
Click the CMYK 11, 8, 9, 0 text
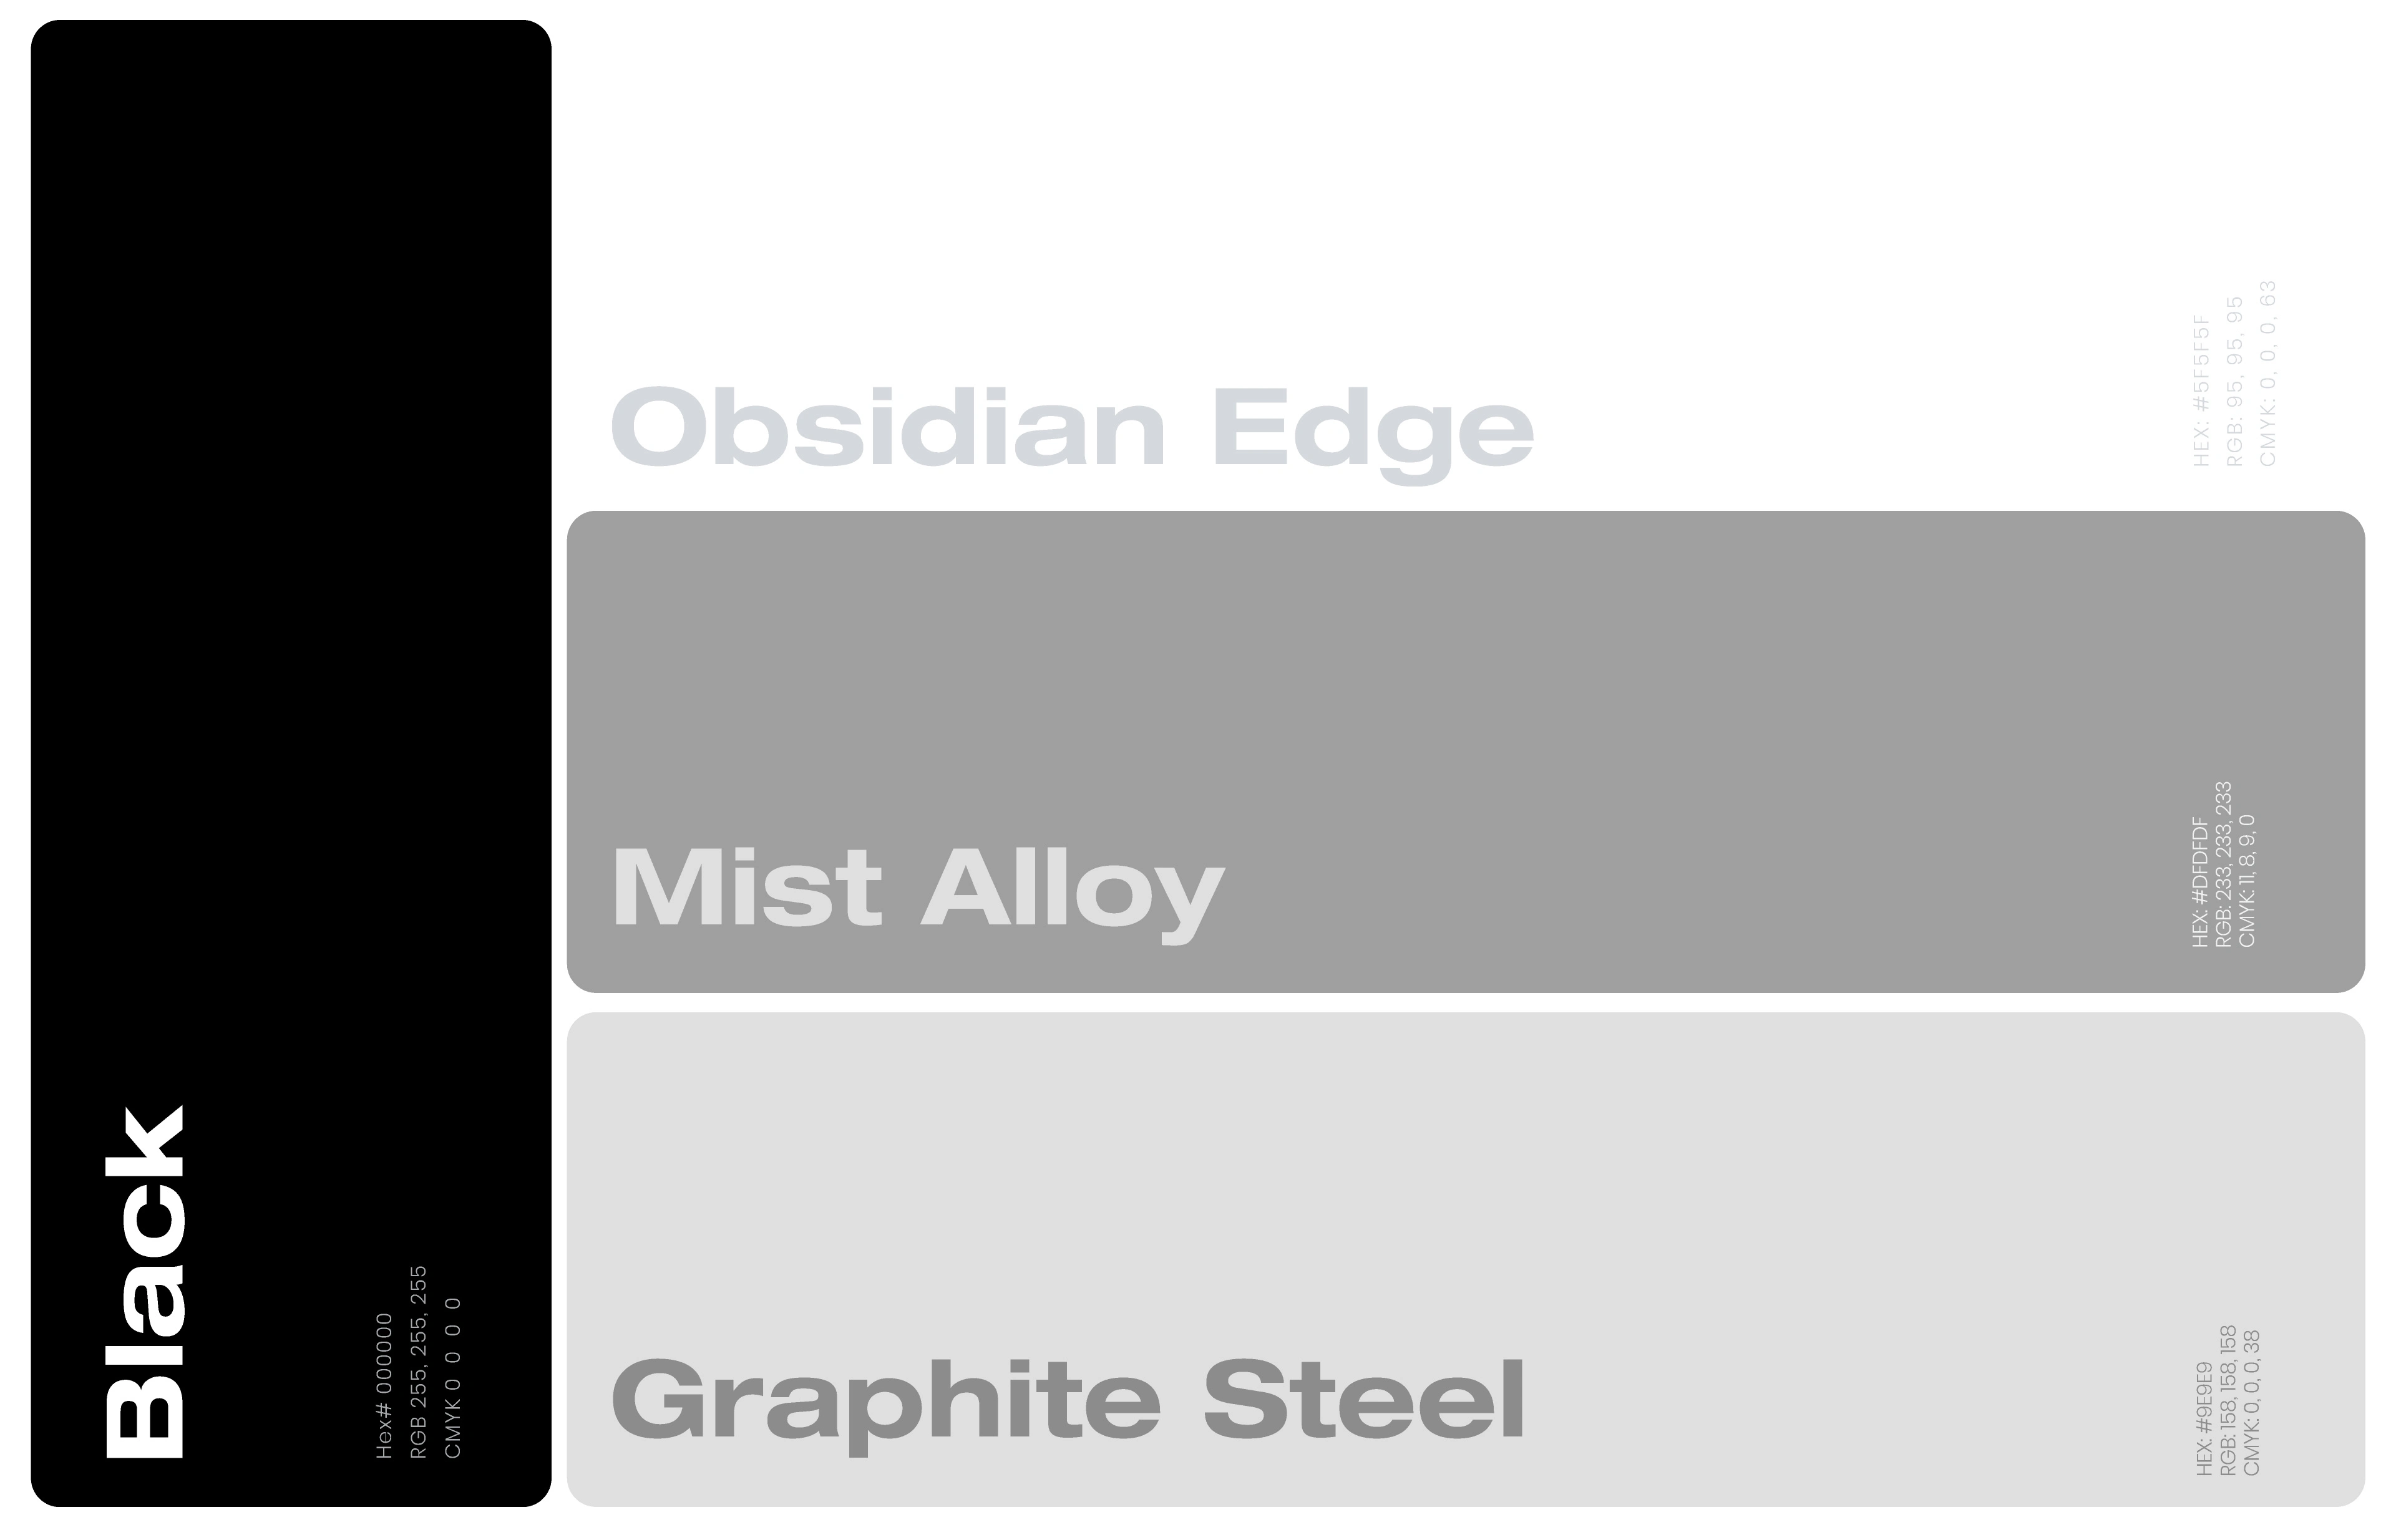click(x=2247, y=881)
